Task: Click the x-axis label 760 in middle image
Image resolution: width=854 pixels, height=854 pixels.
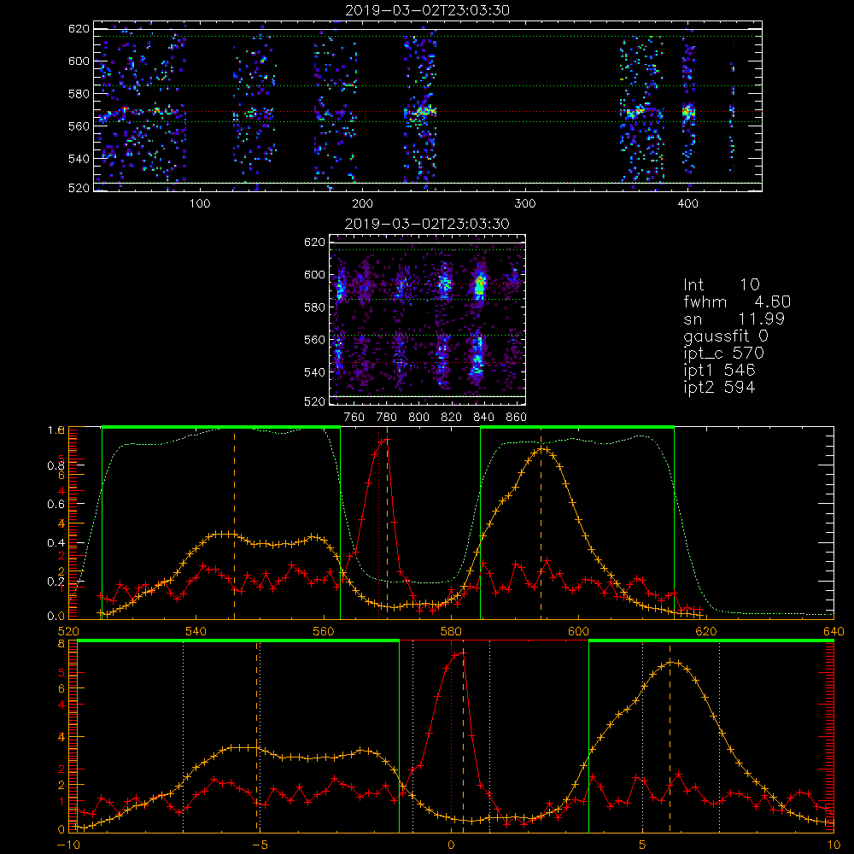Action: coord(354,418)
